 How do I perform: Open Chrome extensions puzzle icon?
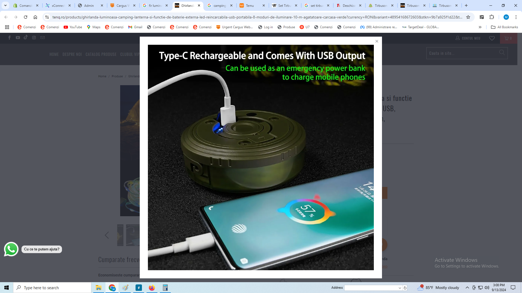tap(492, 17)
